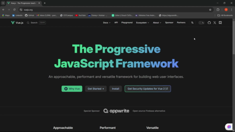Open the API page link
This screenshot has width=235, height=132.
click(x=116, y=23)
